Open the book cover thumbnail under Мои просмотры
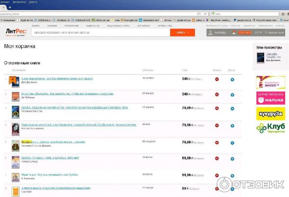 click(x=261, y=58)
